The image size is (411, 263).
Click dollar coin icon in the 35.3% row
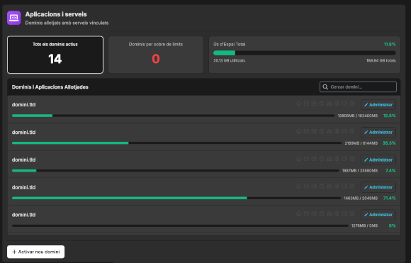(352, 131)
